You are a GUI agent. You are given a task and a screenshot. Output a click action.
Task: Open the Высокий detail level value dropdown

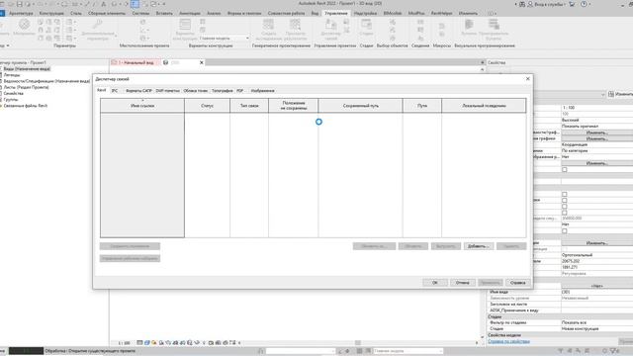[596, 120]
